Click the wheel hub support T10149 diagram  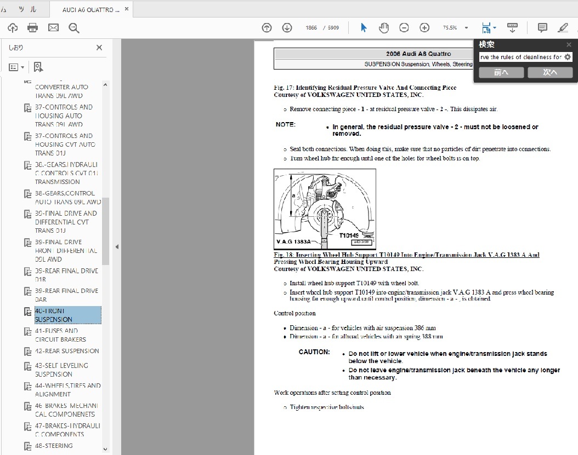coord(325,209)
